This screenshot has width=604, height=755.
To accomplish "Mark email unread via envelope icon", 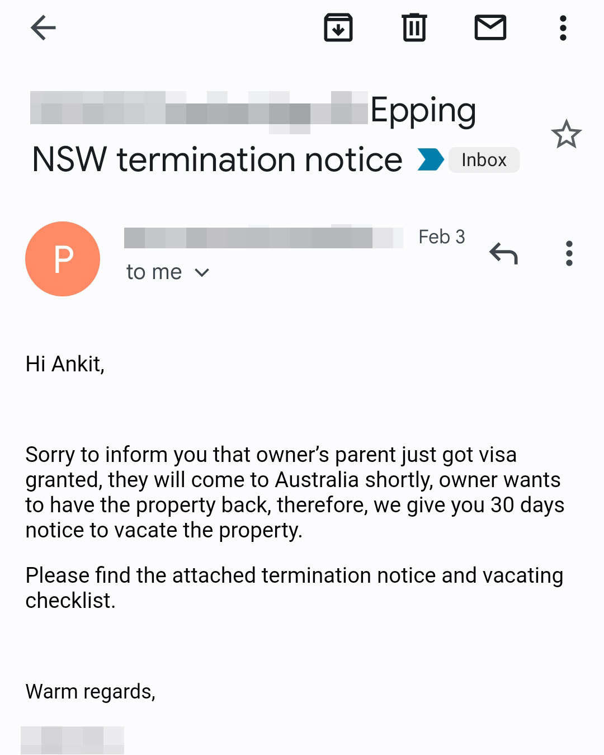I will pos(491,27).
